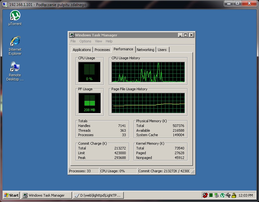Click the CPU Usage 0 % meter
Viewport: 259px width, 202px height.
tap(90, 72)
